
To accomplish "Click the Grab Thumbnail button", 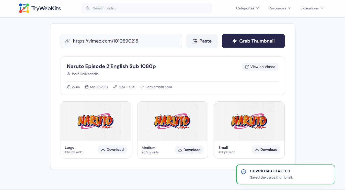I will [253, 41].
